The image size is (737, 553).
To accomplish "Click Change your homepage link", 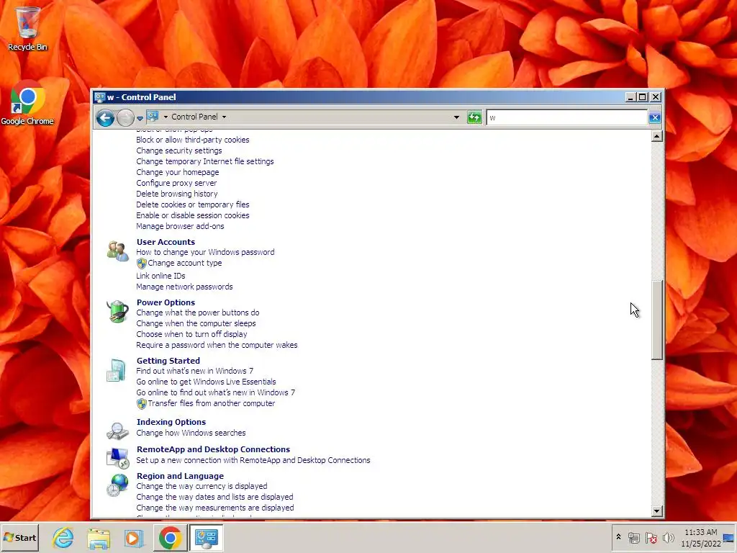I will 177,172.
